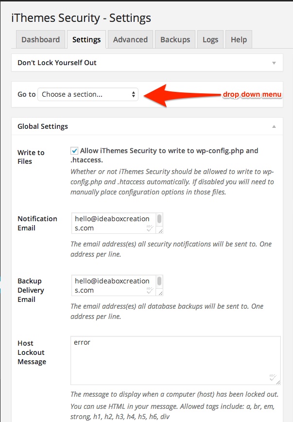View the Logs tab

coord(210,39)
